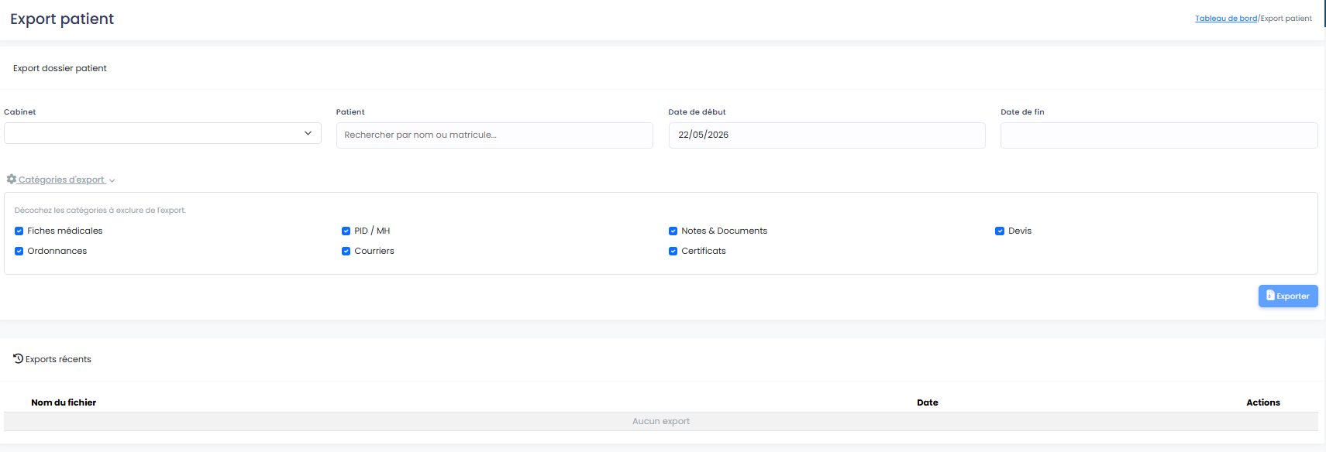Click the Aucun export row text

pyautogui.click(x=661, y=421)
